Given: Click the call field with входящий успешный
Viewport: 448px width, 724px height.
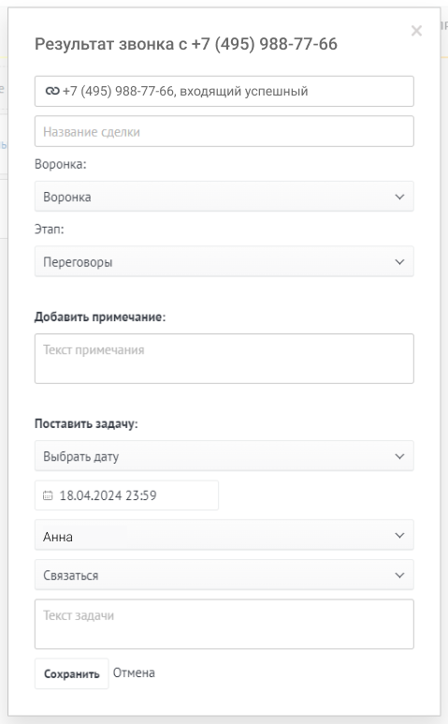Looking at the screenshot, I should 224,92.
